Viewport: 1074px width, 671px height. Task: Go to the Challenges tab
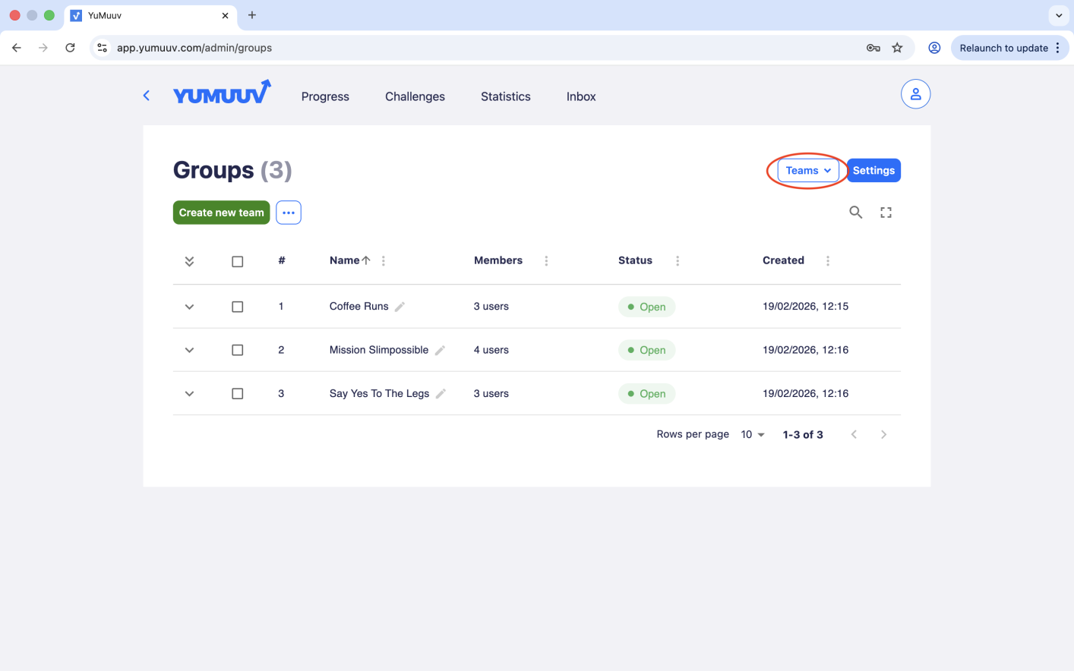point(415,96)
